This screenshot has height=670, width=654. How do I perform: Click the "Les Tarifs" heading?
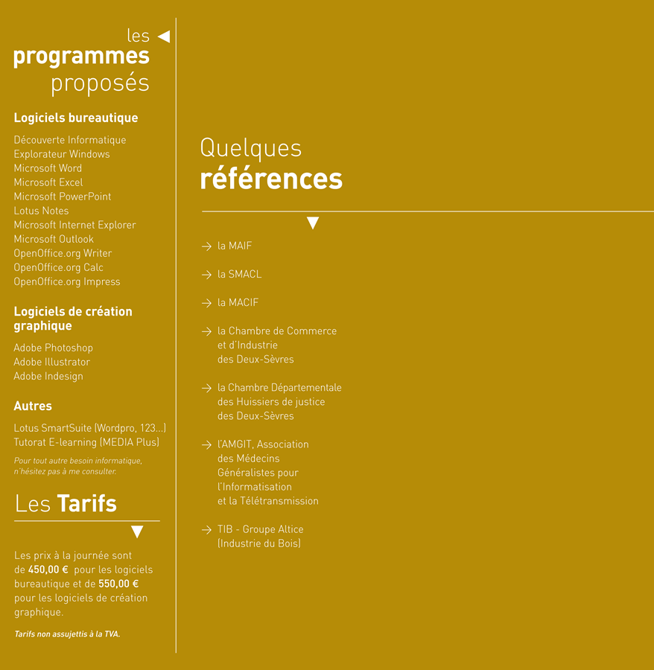coord(66,504)
